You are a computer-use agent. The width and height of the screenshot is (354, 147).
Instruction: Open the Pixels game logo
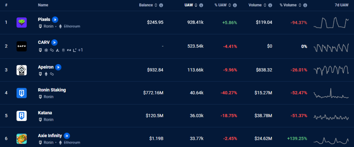(22, 23)
